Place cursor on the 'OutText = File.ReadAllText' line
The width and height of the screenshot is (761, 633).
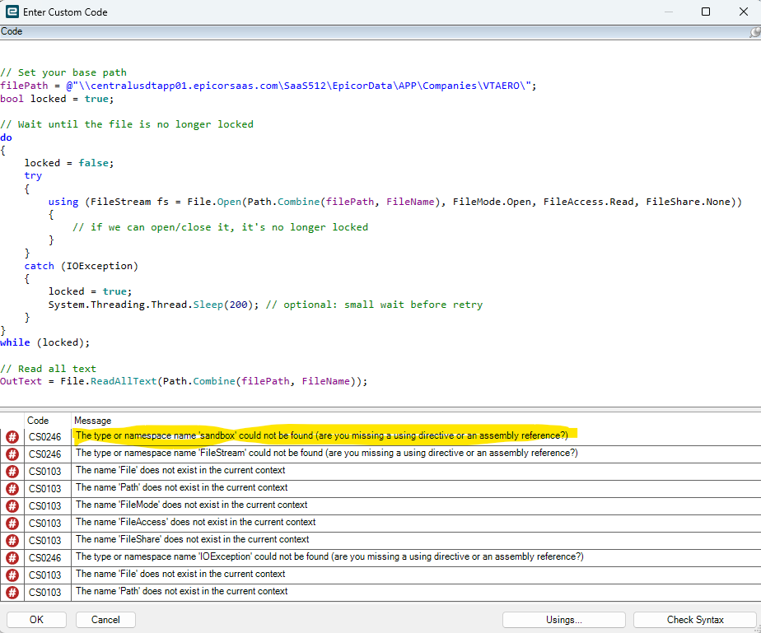point(183,381)
